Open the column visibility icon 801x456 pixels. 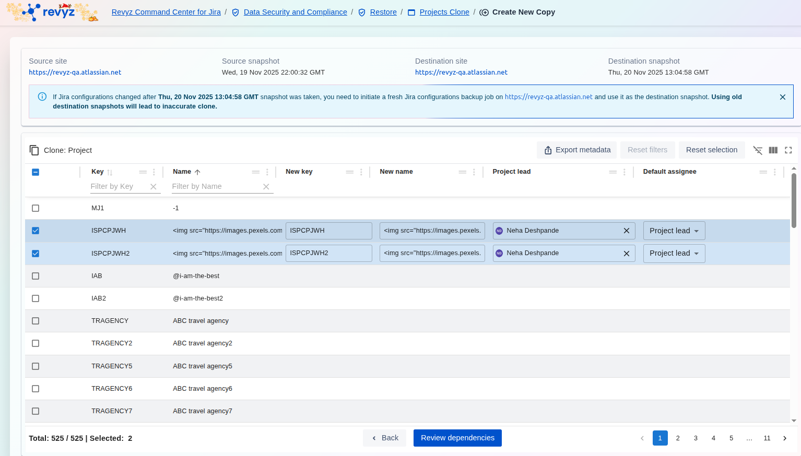pos(773,150)
